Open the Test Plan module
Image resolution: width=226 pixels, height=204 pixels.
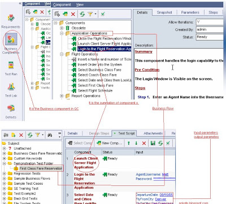(x=11, y=68)
